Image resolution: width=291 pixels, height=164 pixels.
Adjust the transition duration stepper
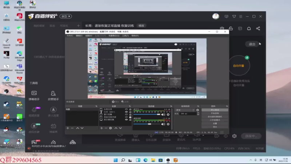(x=198, y=114)
